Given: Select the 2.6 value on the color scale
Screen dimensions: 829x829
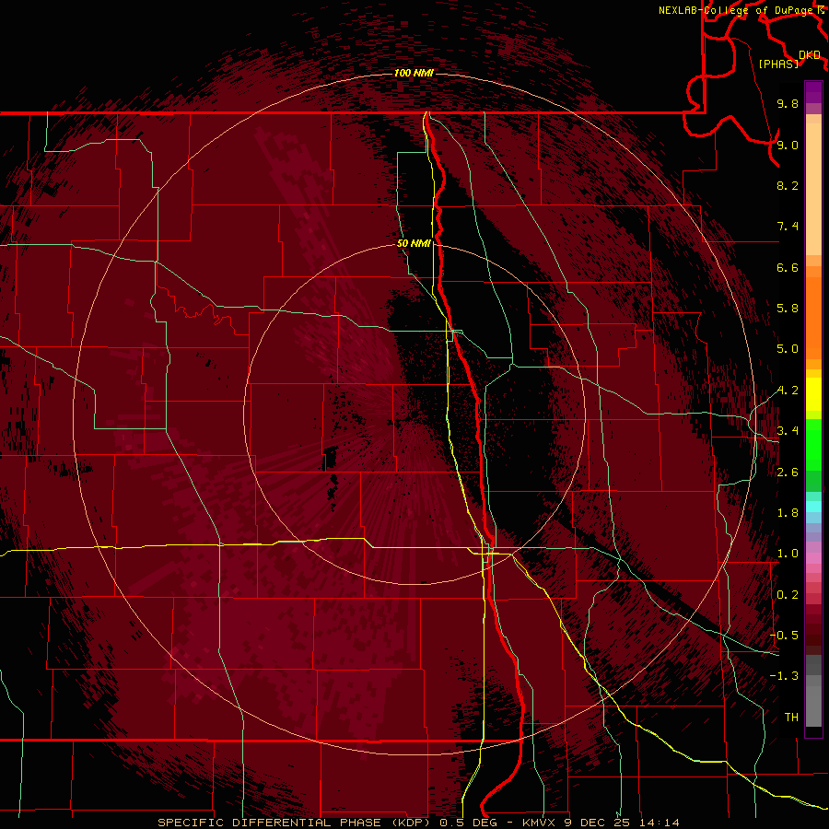Looking at the screenshot, I should click(788, 473).
